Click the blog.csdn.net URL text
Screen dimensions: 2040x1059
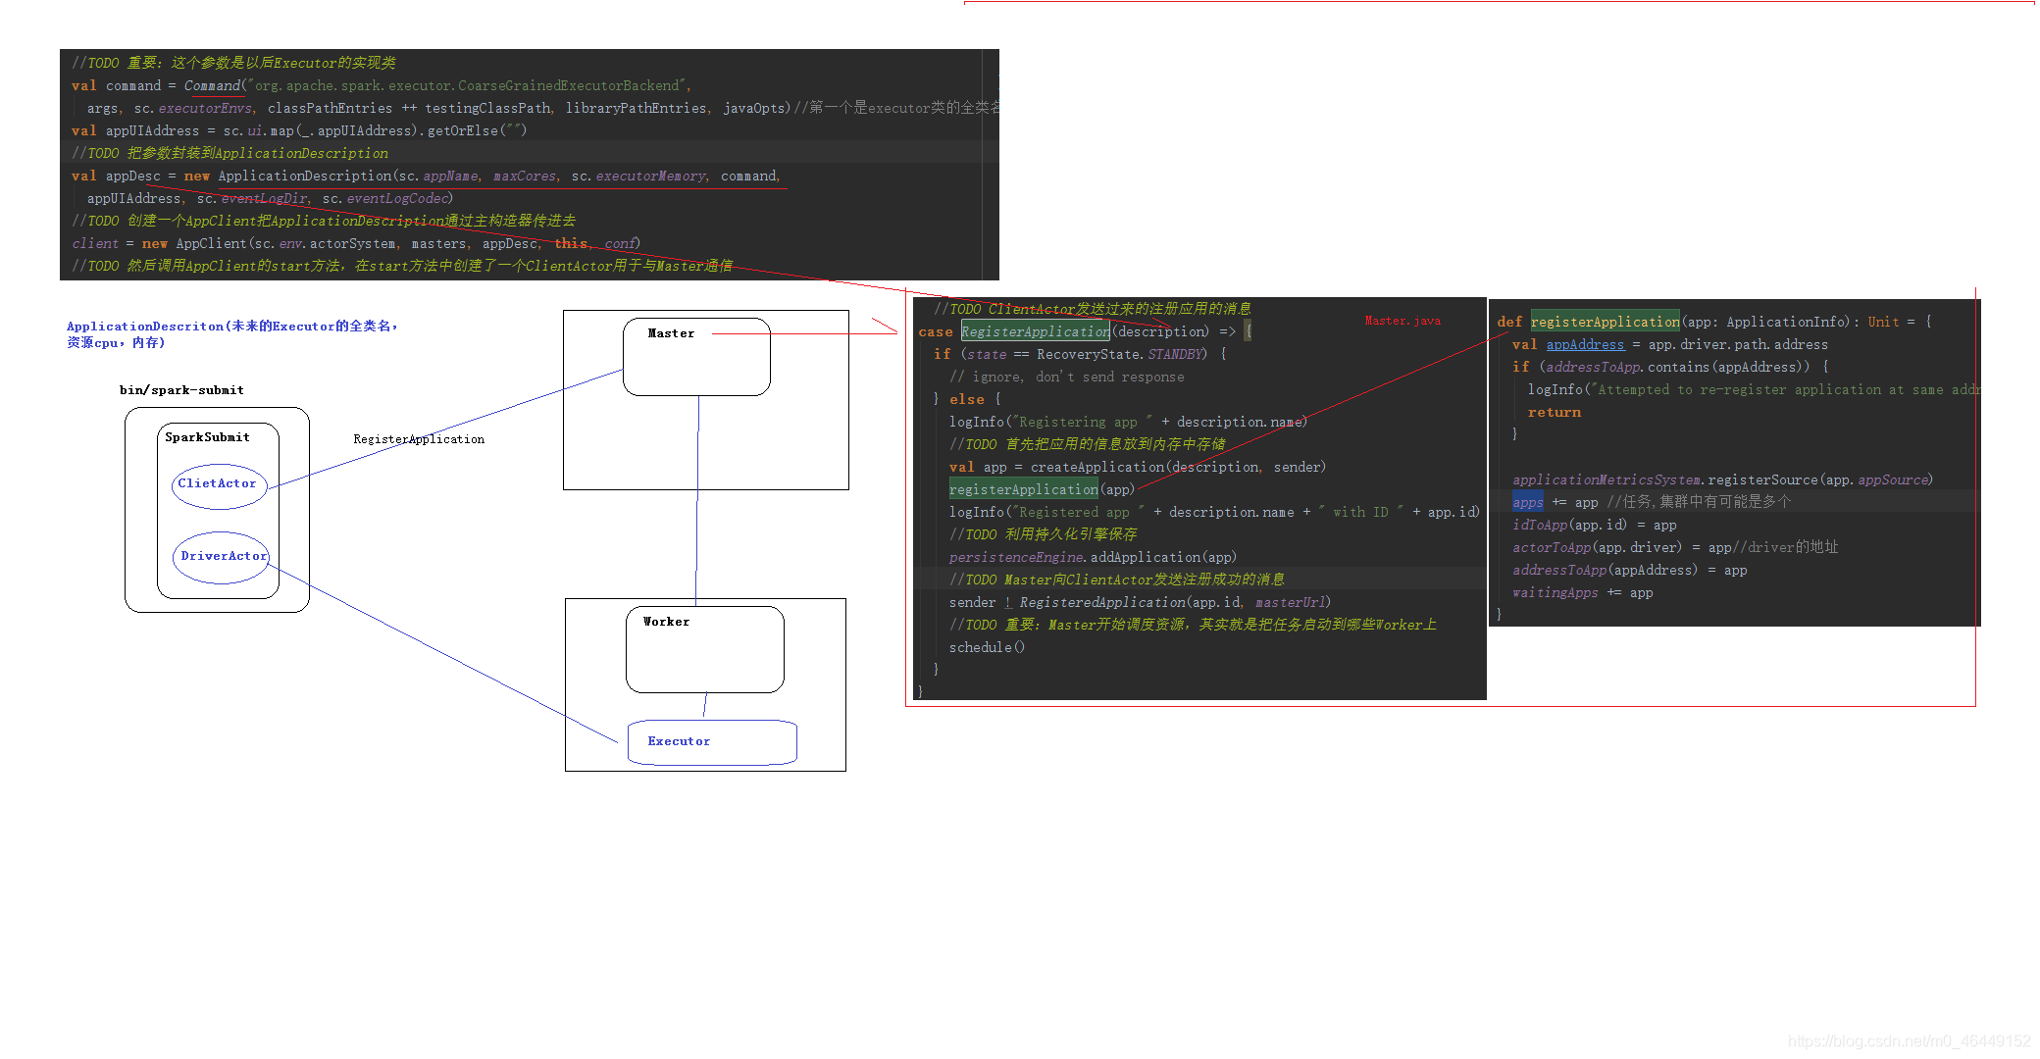tap(1909, 1041)
